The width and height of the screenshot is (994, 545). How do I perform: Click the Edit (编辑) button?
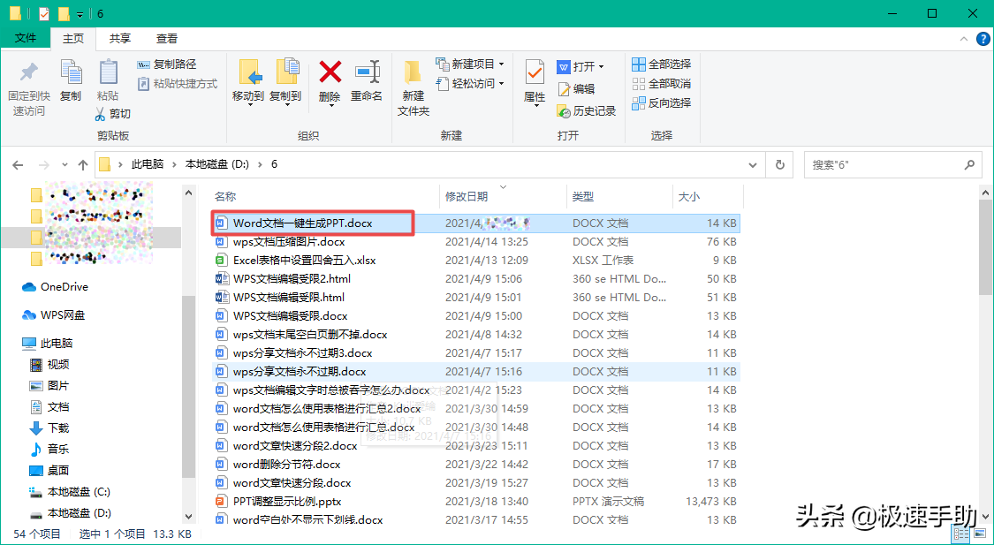(x=576, y=89)
